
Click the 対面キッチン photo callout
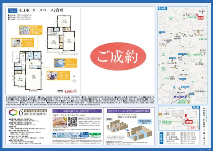58,75
